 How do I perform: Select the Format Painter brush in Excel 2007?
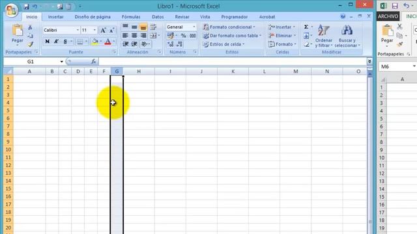pyautogui.click(x=30, y=44)
